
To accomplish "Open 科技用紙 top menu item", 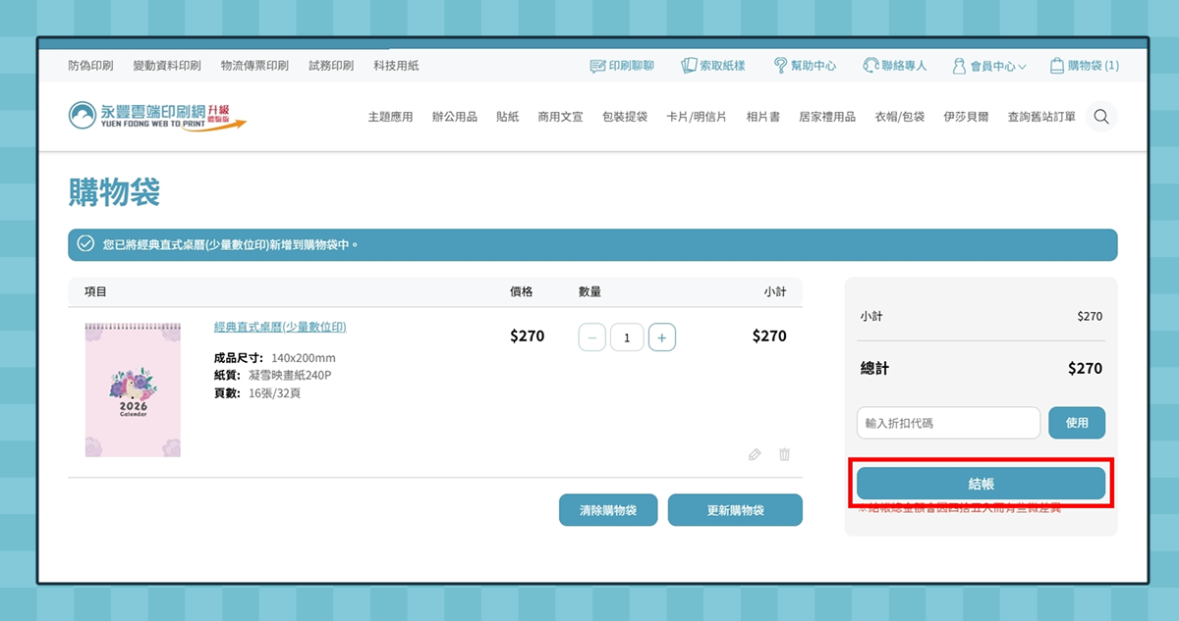I will (x=396, y=66).
